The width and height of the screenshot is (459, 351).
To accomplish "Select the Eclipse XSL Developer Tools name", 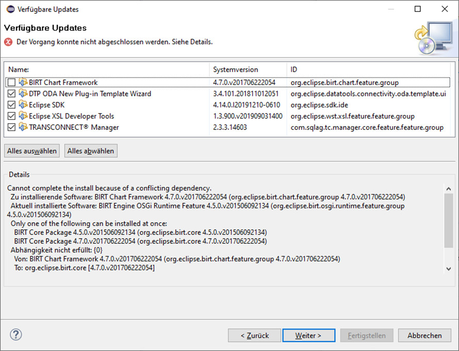I will (x=71, y=116).
